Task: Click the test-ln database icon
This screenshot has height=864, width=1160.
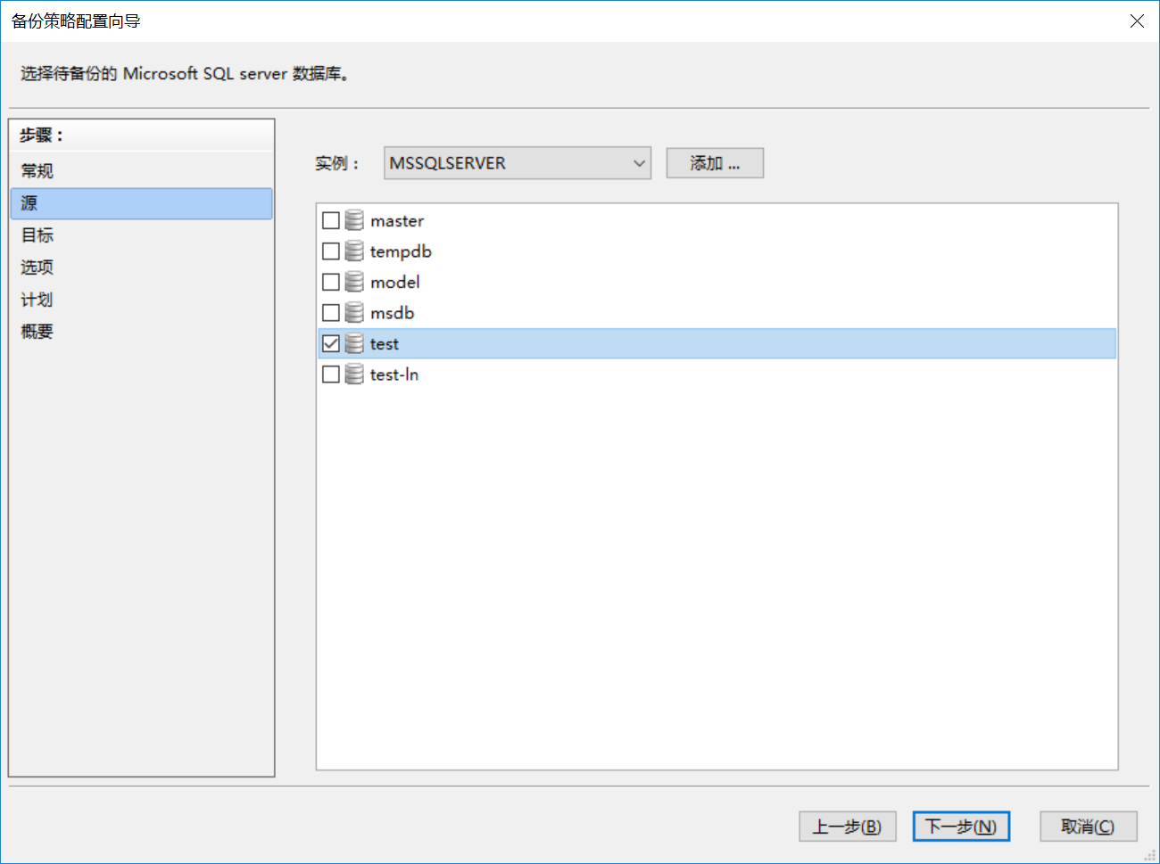Action: (354, 374)
